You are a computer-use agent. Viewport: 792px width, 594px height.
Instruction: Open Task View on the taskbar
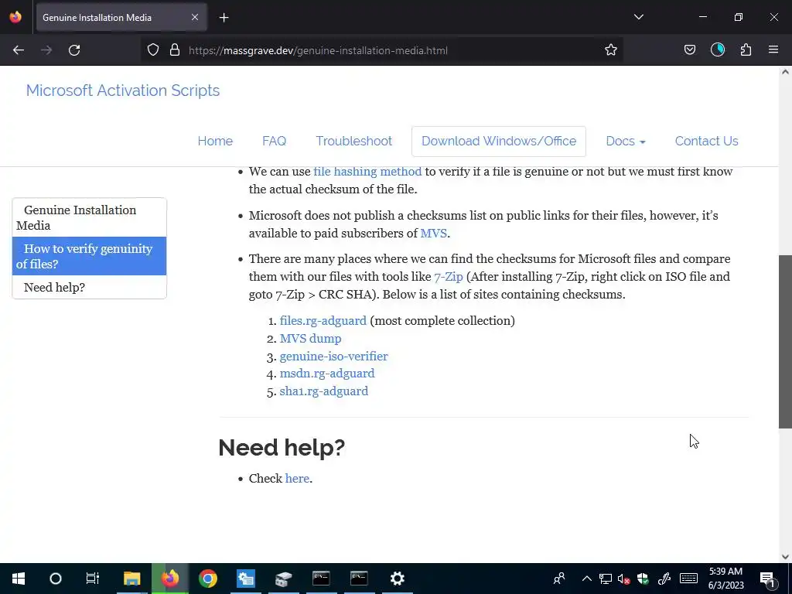93,579
